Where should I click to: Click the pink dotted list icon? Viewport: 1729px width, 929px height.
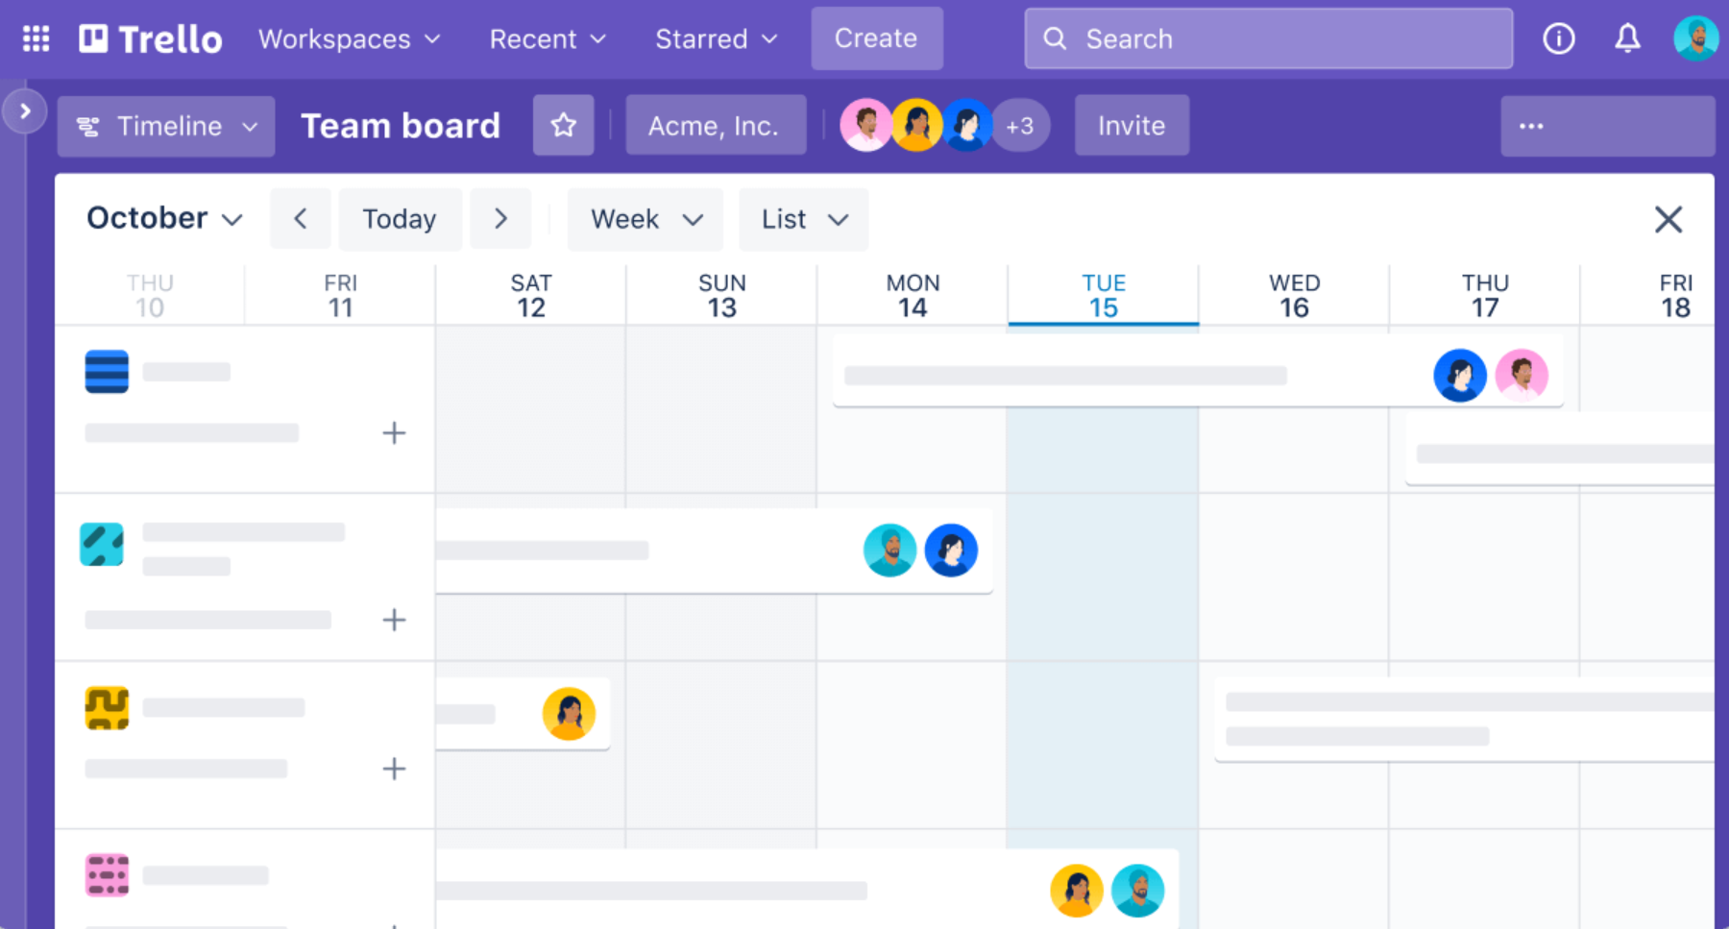pos(107,875)
